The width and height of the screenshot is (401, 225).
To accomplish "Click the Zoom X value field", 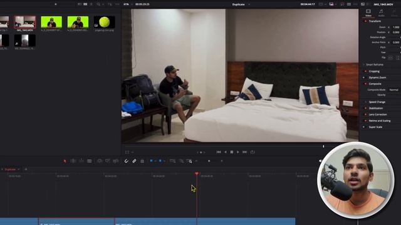I will (x=396, y=27).
